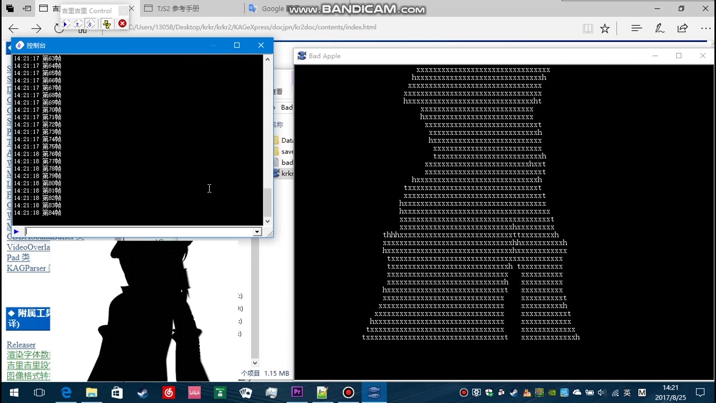Open the 图像格式转 link
This screenshot has width=716, height=403.
pyautogui.click(x=28, y=376)
